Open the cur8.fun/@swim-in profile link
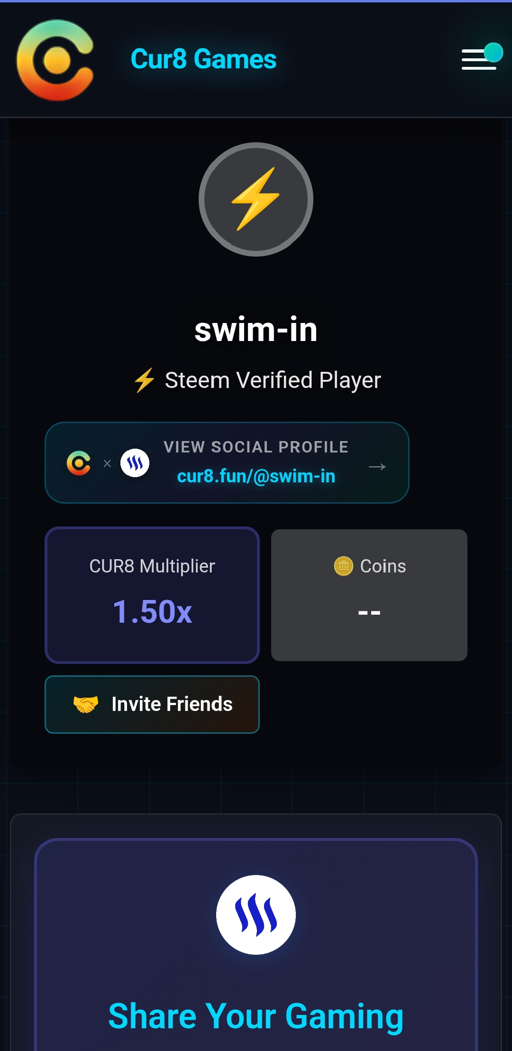Screen dimensions: 512x1051 tap(256, 476)
